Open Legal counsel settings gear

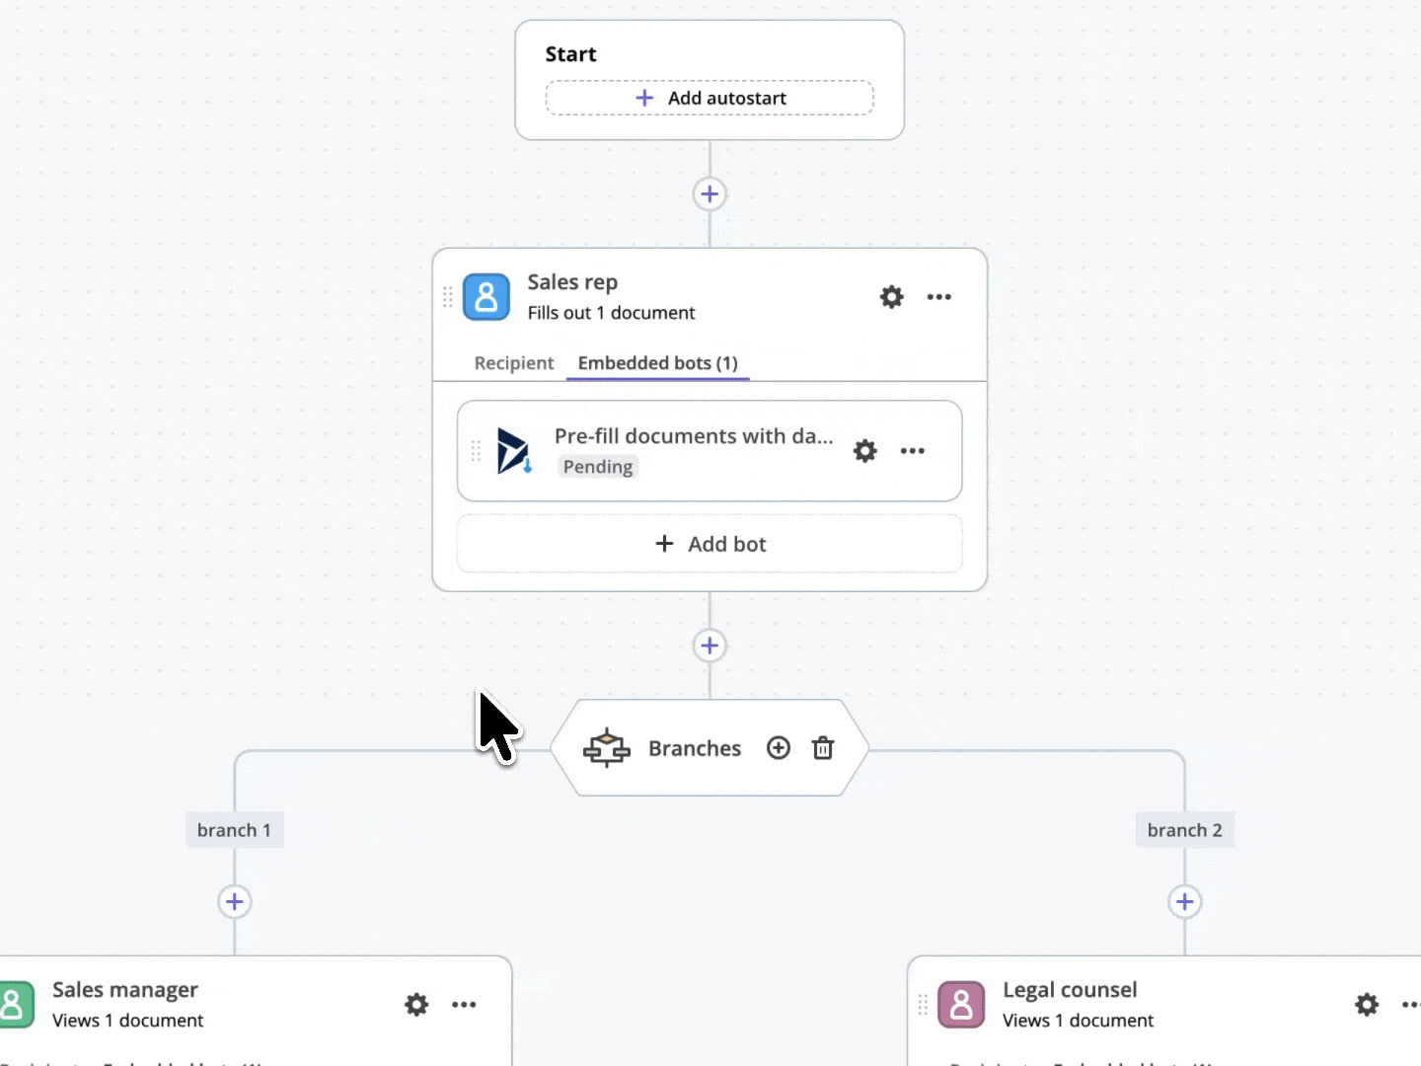1366,1005
